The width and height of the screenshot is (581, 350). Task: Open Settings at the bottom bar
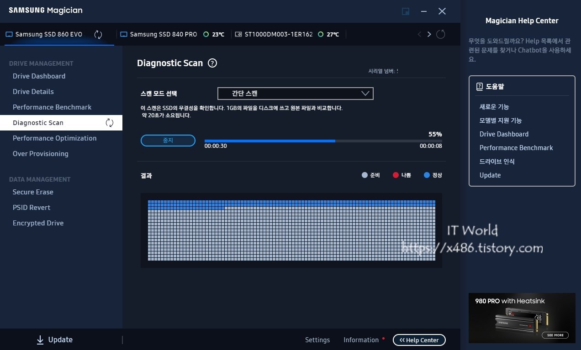317,340
